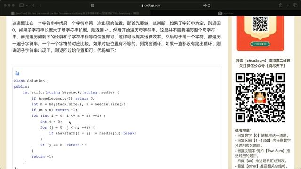
Task: Open the Reader view page icon
Action: [x=92, y=5]
